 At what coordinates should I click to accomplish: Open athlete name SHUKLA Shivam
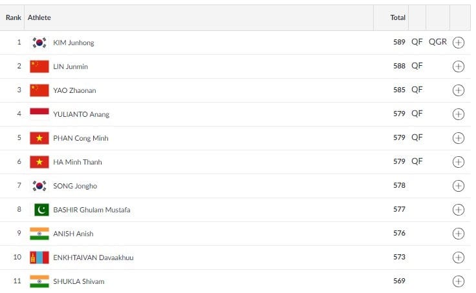79,281
